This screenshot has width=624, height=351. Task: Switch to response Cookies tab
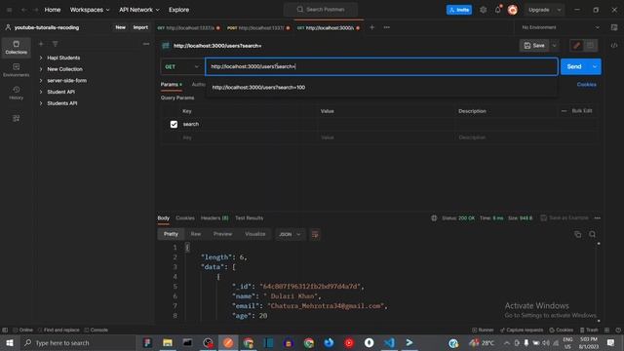click(x=185, y=218)
